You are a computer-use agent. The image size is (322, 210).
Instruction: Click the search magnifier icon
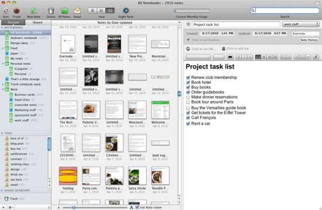click(x=253, y=11)
